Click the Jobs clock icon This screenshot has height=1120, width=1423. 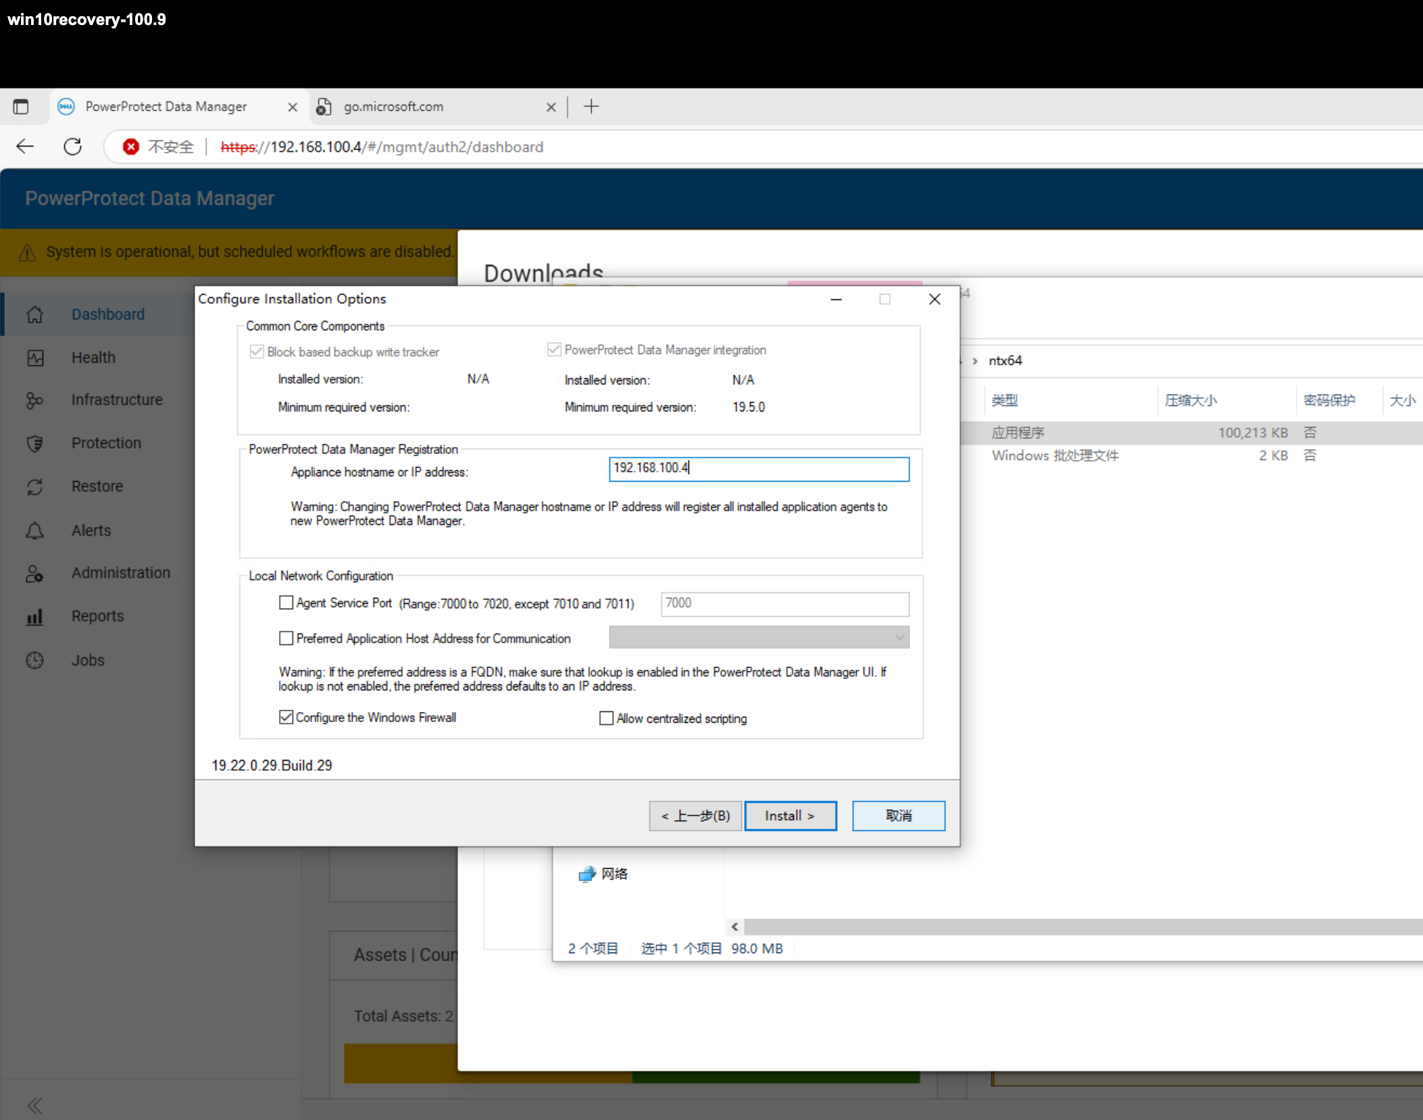click(x=34, y=661)
